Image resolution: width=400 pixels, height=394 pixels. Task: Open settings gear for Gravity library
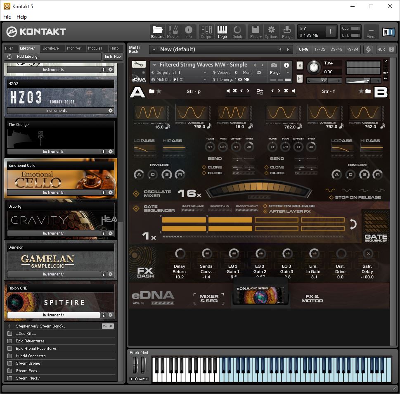(111, 233)
